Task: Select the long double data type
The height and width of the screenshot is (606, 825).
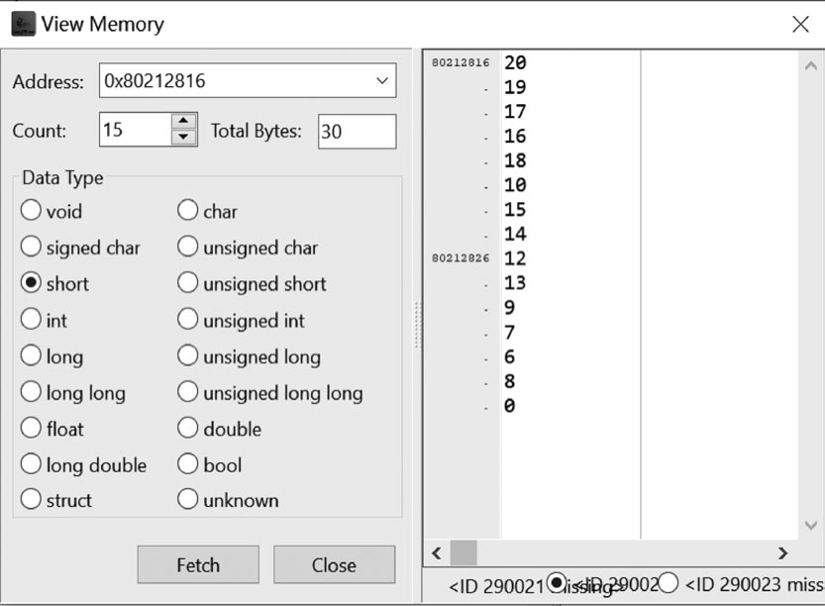Action: [x=31, y=464]
